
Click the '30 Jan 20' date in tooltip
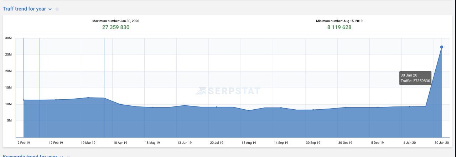(409, 75)
